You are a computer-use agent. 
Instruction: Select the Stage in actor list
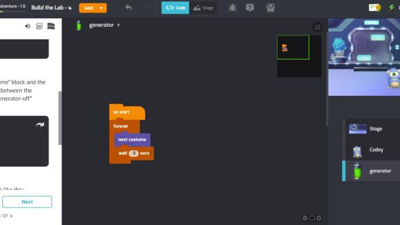point(373,129)
